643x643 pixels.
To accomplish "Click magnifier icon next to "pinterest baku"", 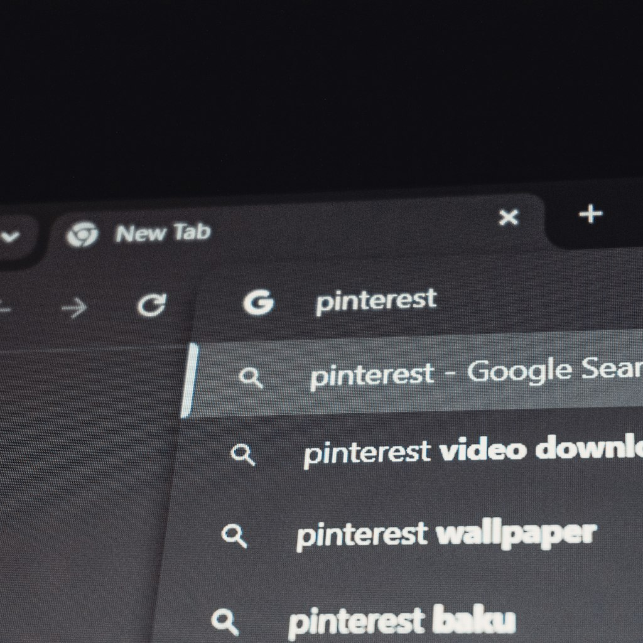I will point(225,622).
